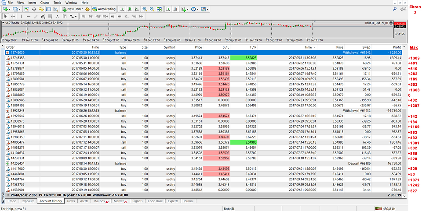Select the M15 timeframe
The image size is (422, 211).
98,16
